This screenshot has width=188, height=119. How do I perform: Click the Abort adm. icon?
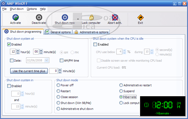tap(115, 17)
